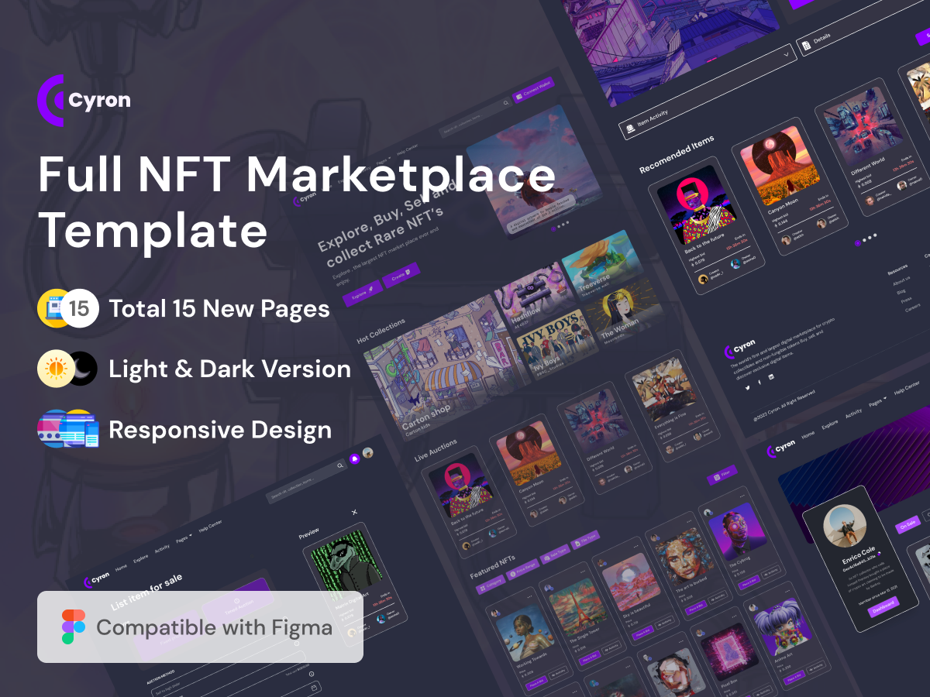This screenshot has width=930, height=697.
Task: Select first dot of hero image carousel
Action: 553,229
